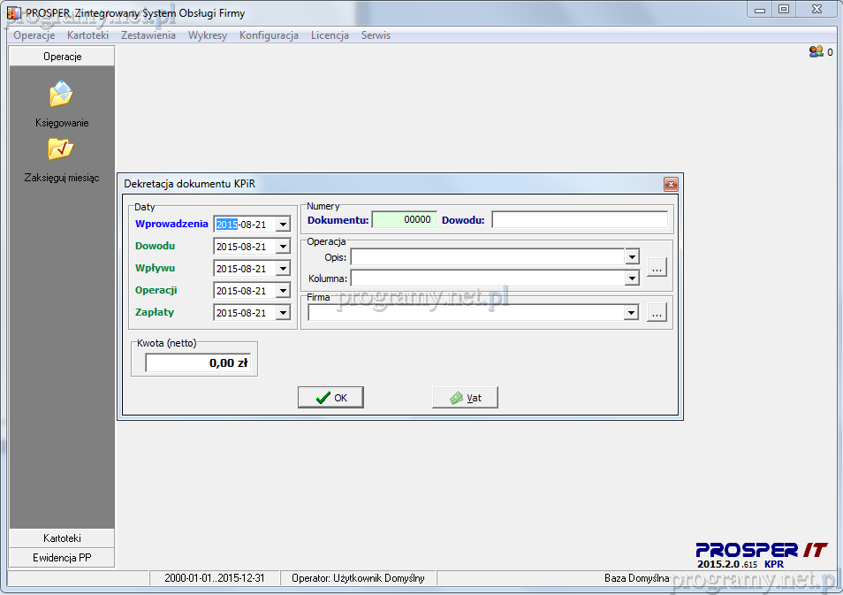Open the Kartoteki menu

pyautogui.click(x=87, y=35)
